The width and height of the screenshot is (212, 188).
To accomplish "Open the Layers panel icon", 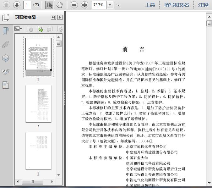I will pyautogui.click(x=6, y=58).
